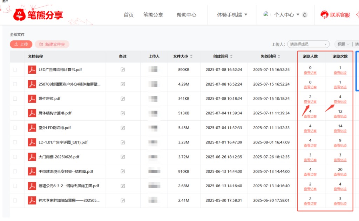The width and height of the screenshot is (359, 221).
Task: Select checkbox for 埋件定位.pdf row
Action: click(15, 99)
